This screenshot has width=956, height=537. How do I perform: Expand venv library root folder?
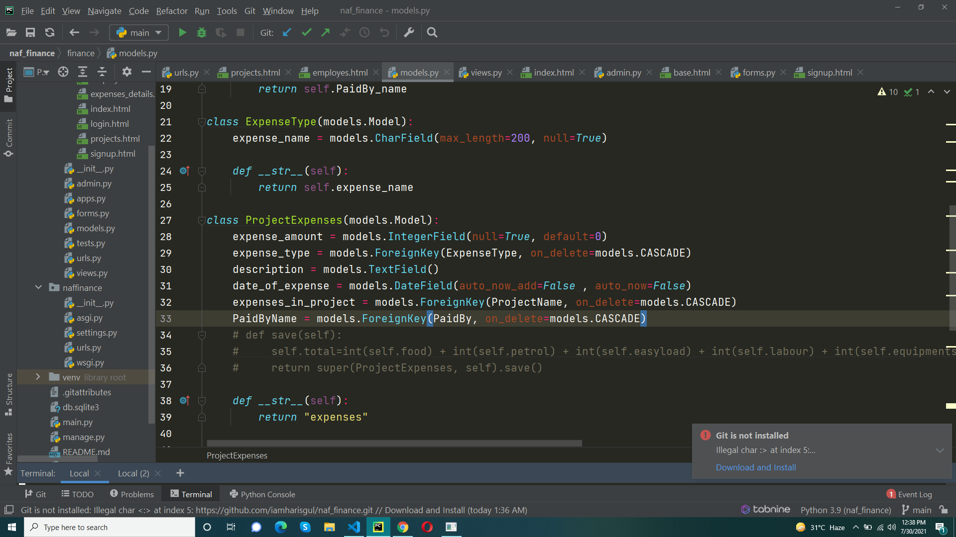pyautogui.click(x=38, y=377)
